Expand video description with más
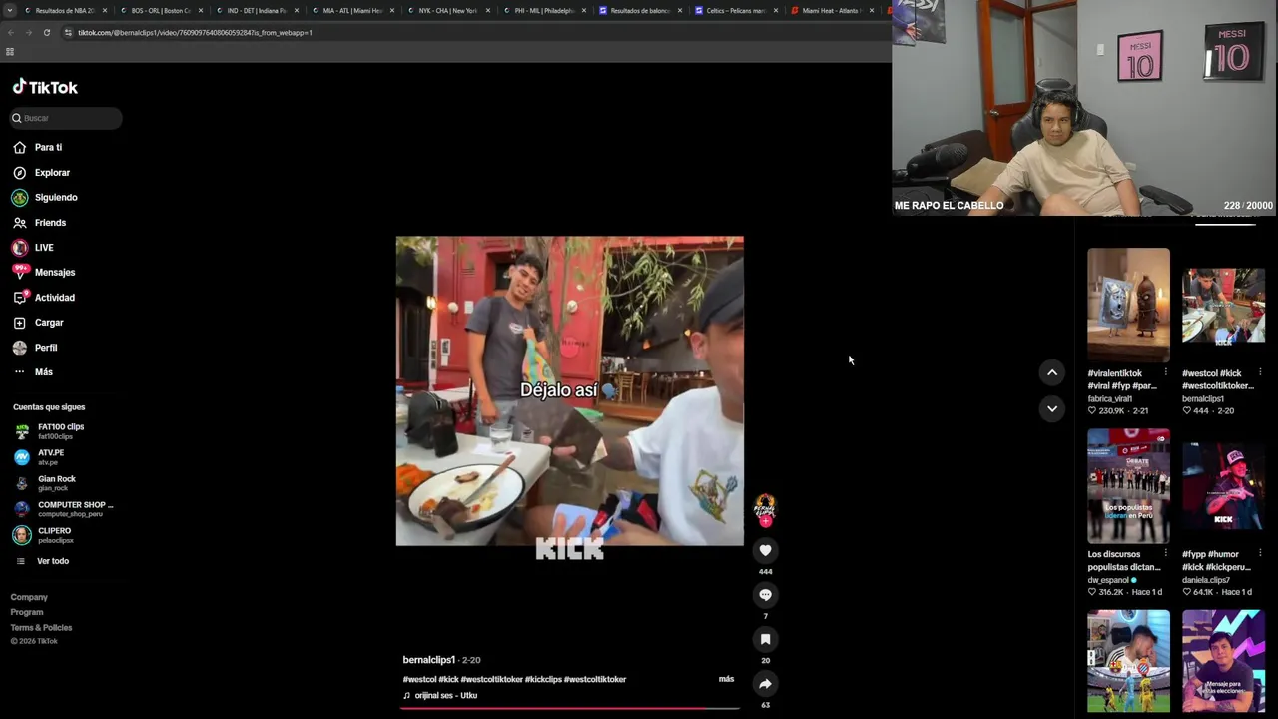This screenshot has width=1278, height=719. (x=726, y=679)
